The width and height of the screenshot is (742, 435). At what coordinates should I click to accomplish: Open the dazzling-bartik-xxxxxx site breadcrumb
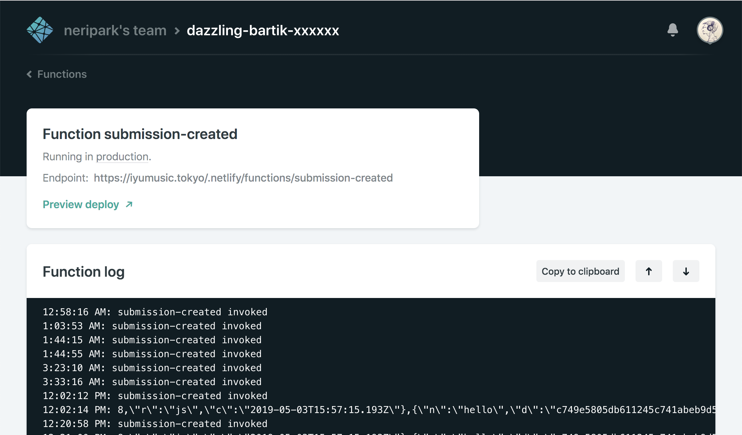click(x=263, y=31)
